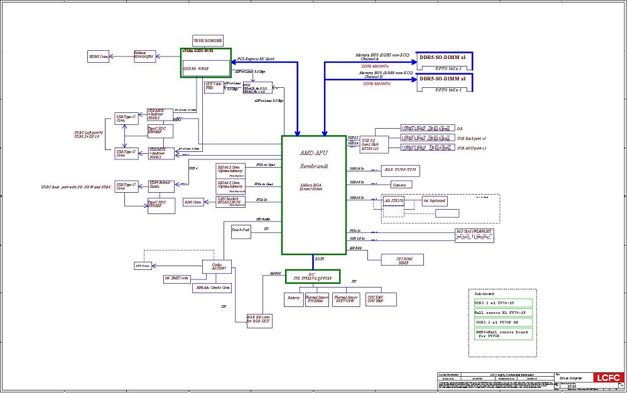Click the USB 3.2 Gen1 Hub block
This screenshot has width=628, height=393.
[x=376, y=143]
